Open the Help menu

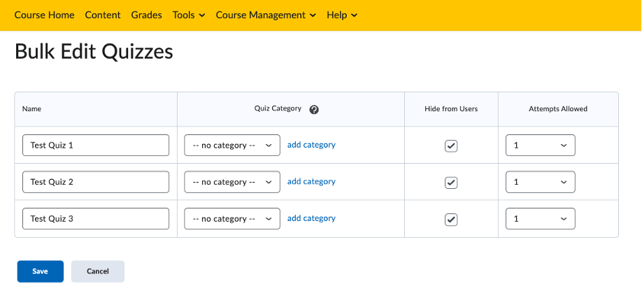tap(342, 15)
